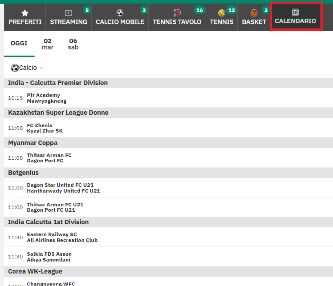Click the 11:00 time of FC Zhenis match
This screenshot has width=333, height=286.
pos(15,128)
